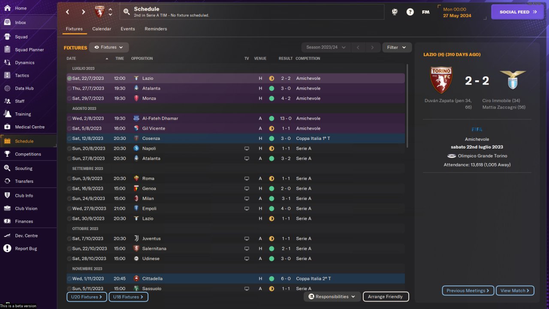
Task: Toggle the checkmark for the Roma fixture
Action: tap(69, 179)
